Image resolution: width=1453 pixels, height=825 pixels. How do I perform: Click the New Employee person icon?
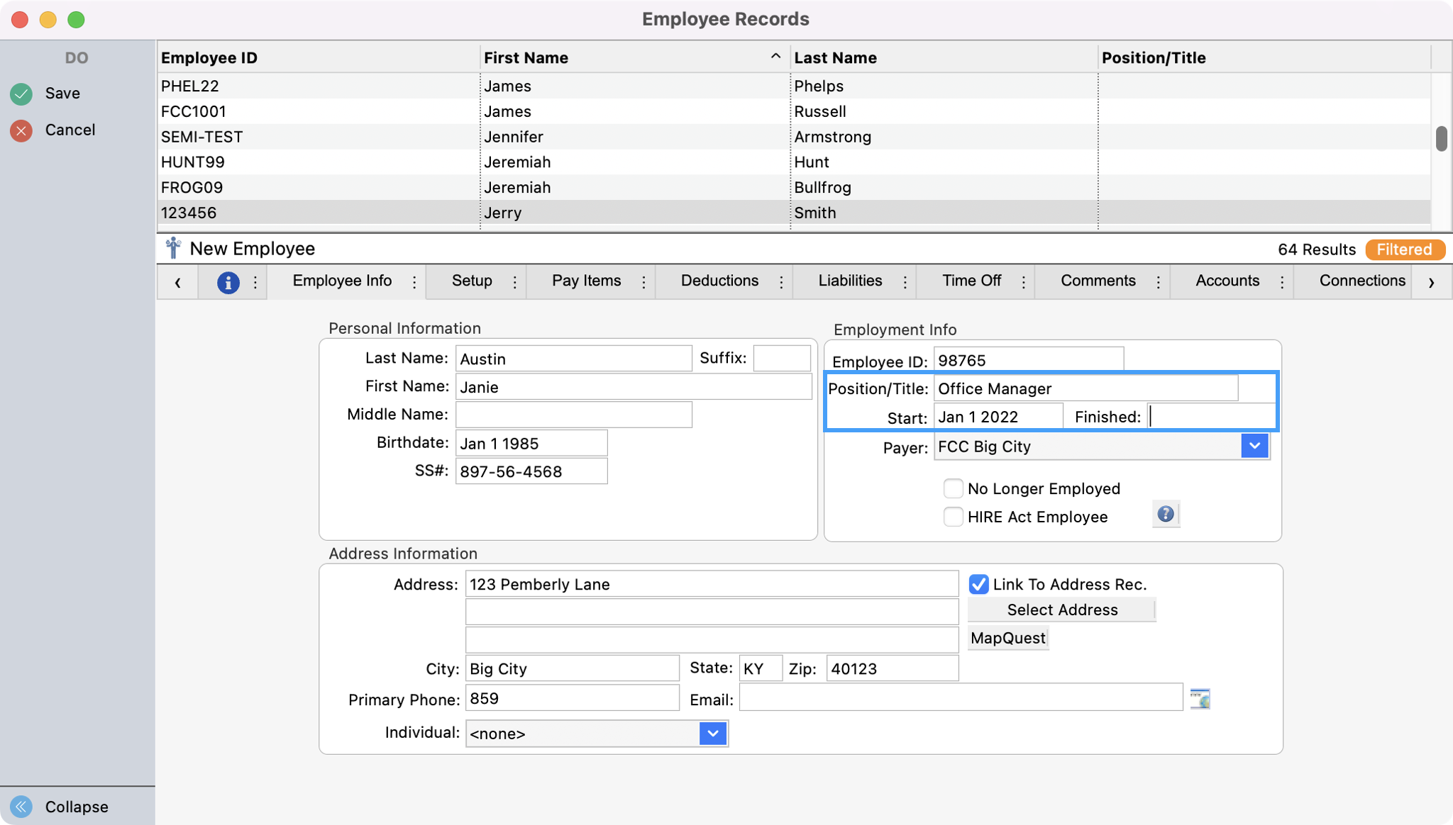(x=173, y=249)
